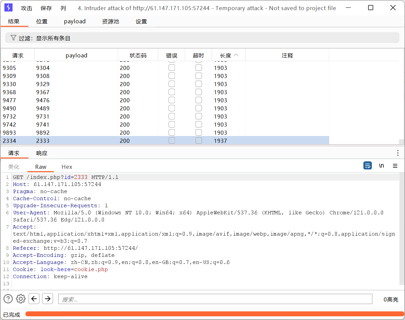Tick the error checkbox for request 9305

click(x=172, y=68)
